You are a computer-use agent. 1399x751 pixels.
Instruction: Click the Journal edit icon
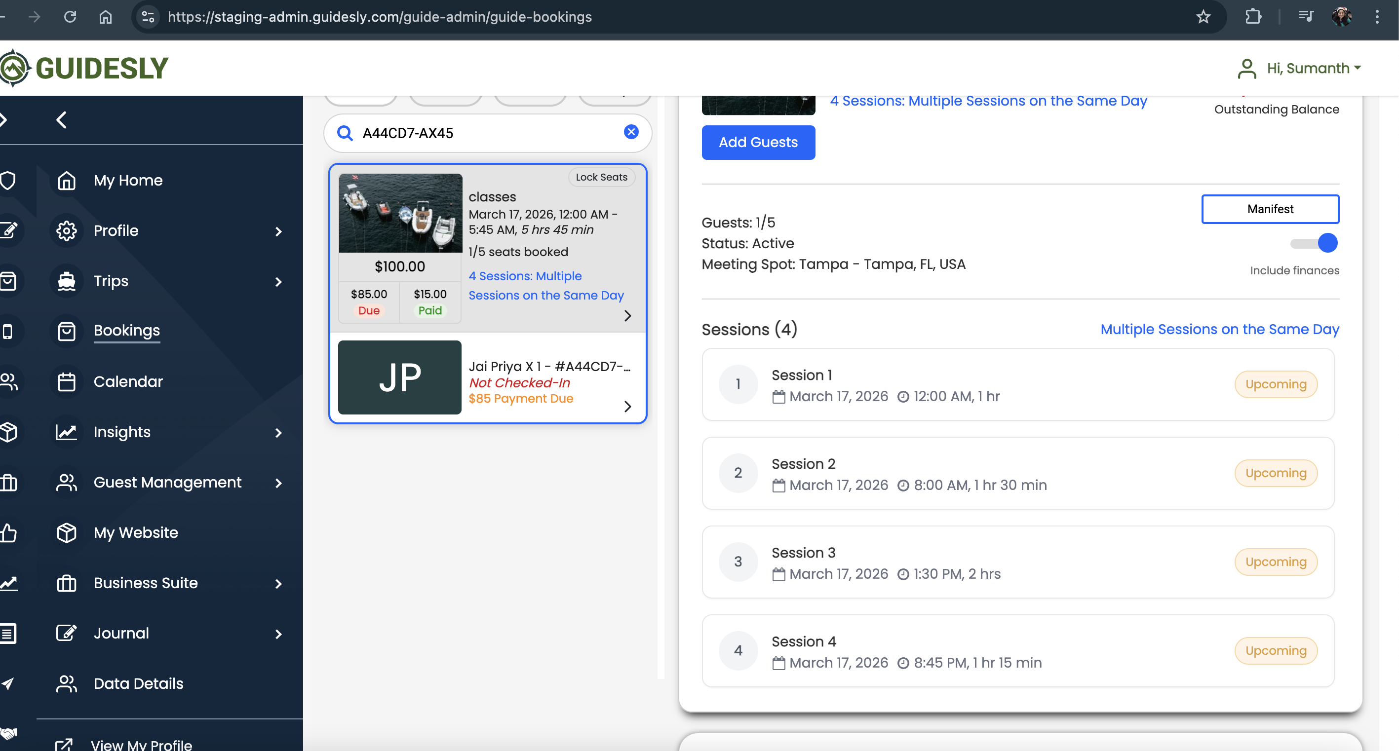tap(66, 633)
